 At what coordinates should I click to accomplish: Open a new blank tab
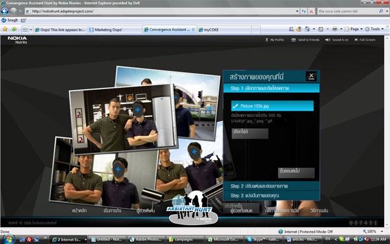(256, 30)
